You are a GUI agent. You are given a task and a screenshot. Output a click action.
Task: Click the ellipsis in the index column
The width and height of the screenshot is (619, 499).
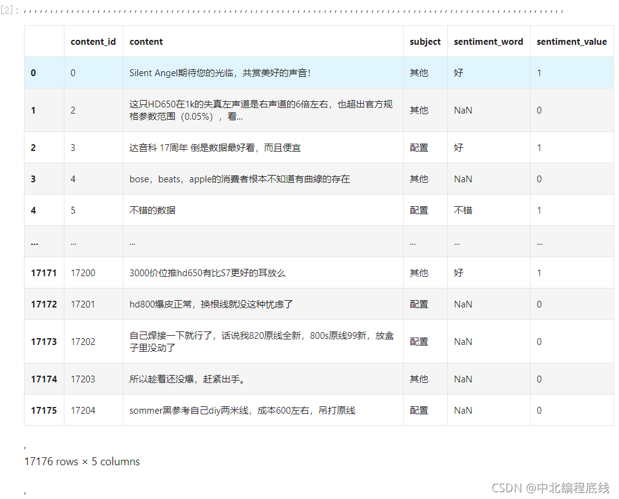coord(35,244)
